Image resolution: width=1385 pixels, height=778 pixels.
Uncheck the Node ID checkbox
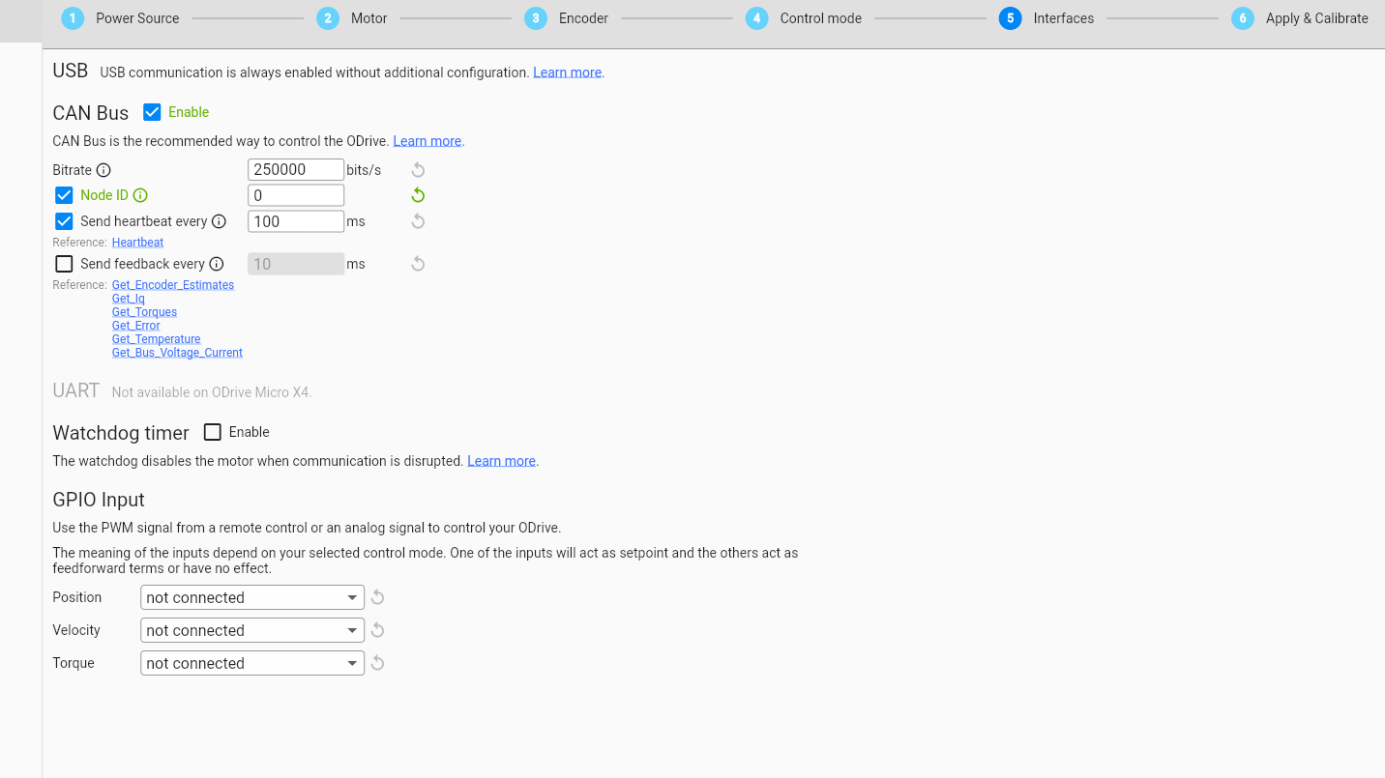(x=64, y=195)
